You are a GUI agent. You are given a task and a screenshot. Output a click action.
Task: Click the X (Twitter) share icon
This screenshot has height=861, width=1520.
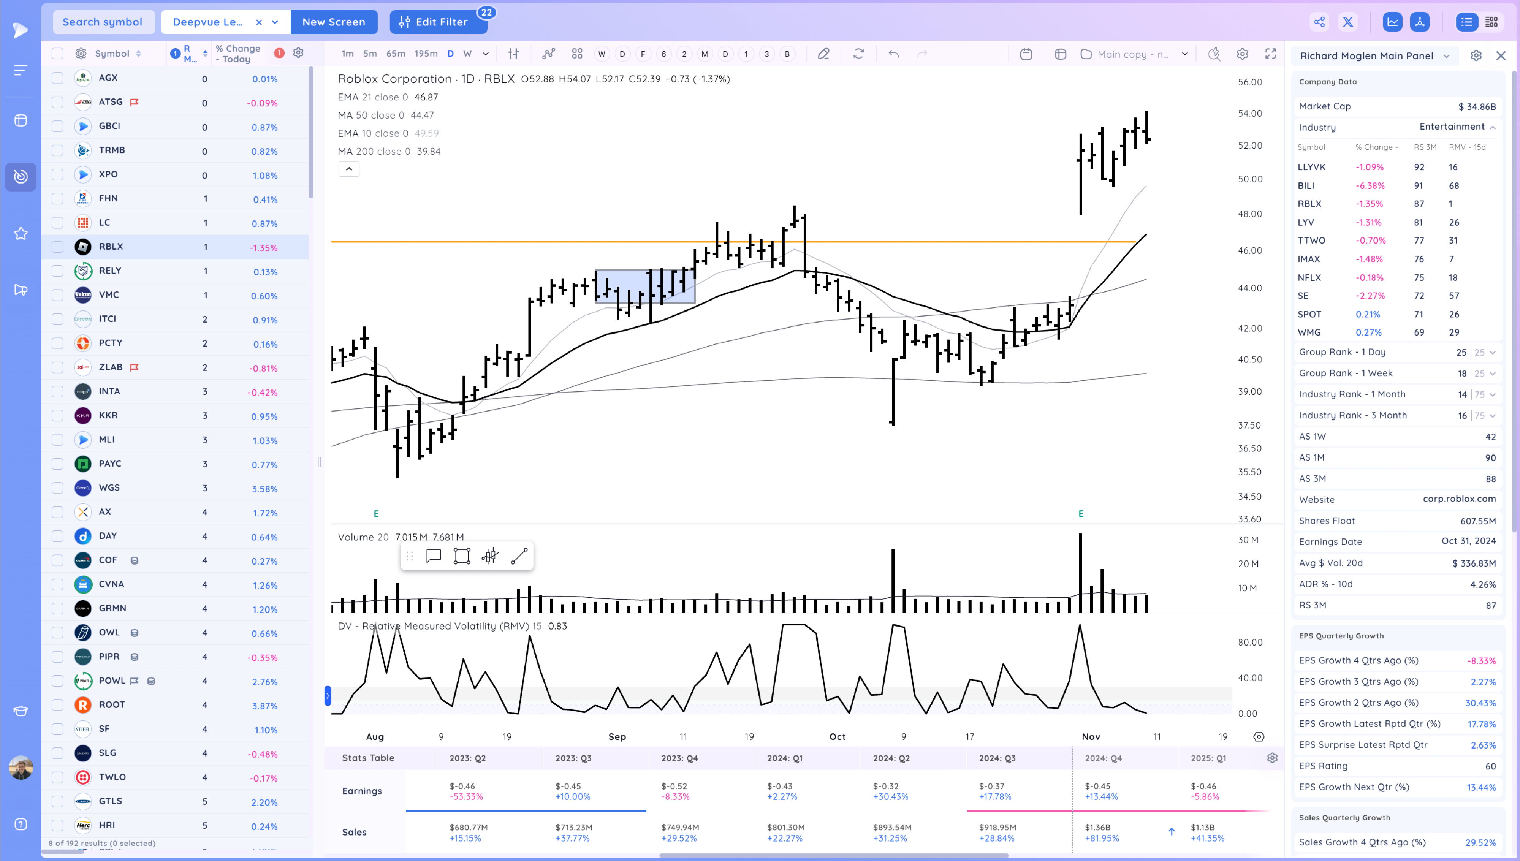tap(1348, 22)
